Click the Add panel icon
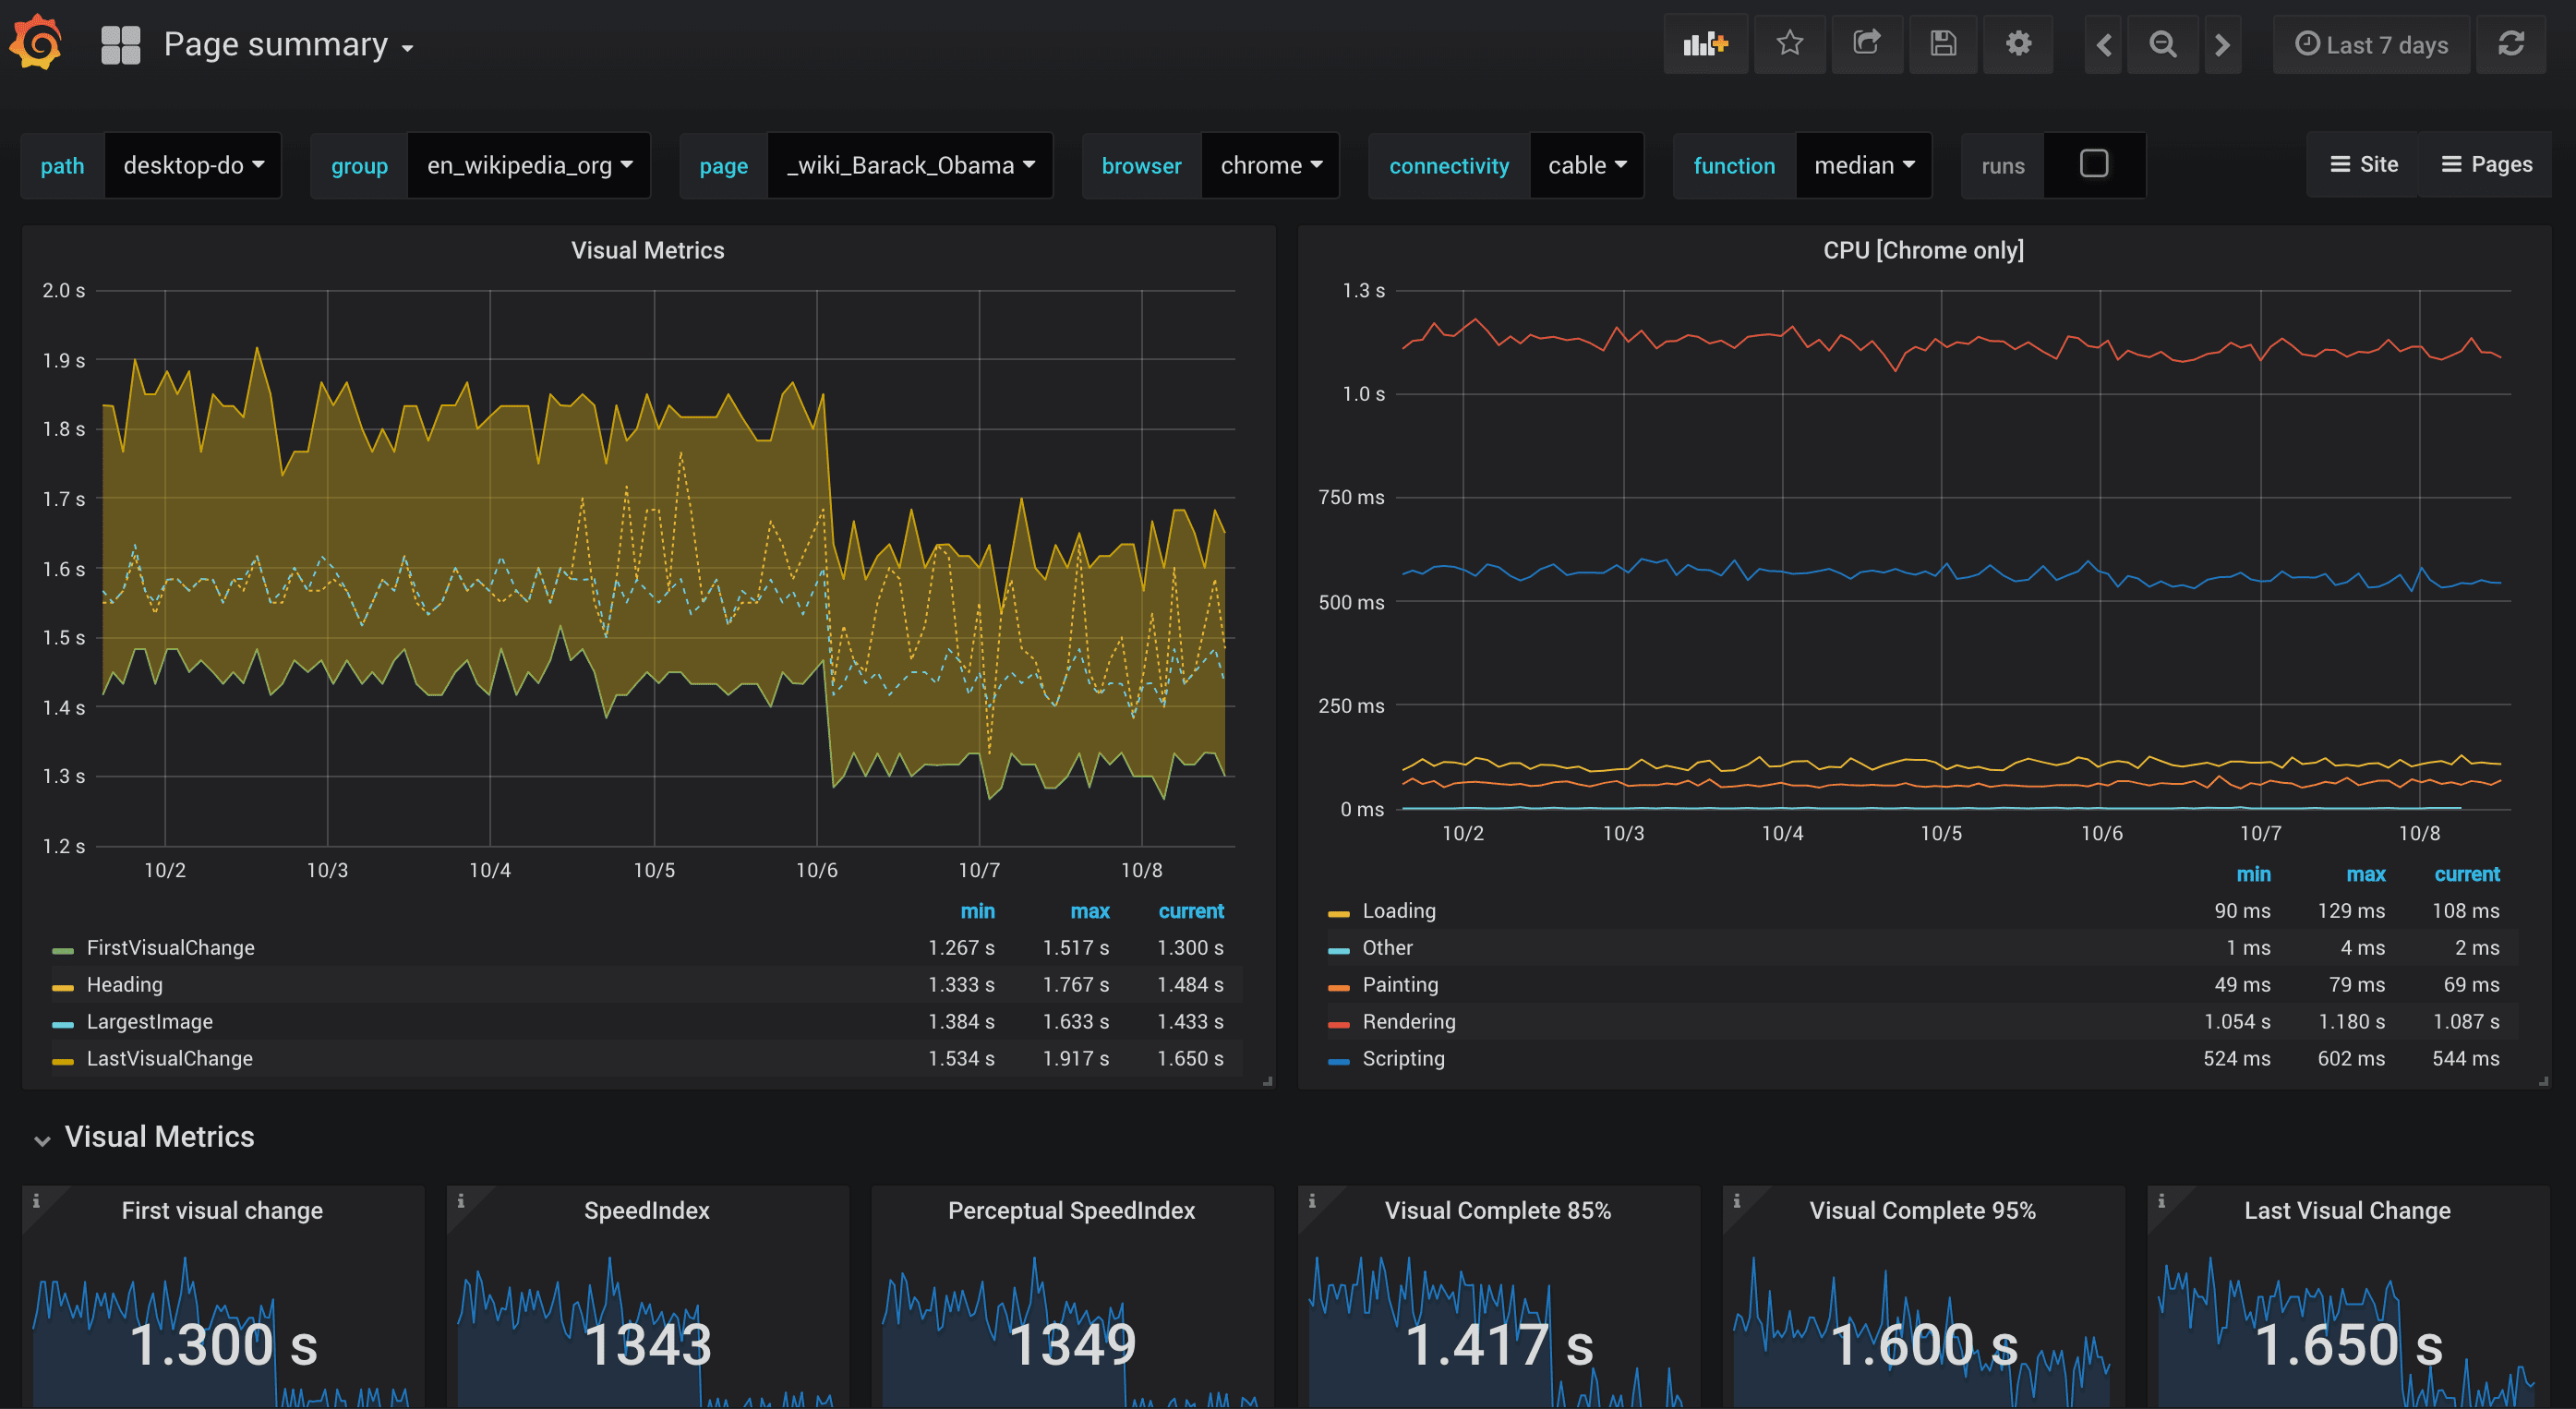2576x1409 pixels. pyautogui.click(x=1705, y=44)
